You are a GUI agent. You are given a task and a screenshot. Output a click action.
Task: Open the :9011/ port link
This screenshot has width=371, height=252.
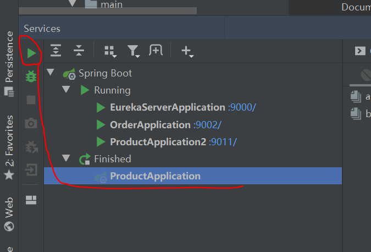223,142
